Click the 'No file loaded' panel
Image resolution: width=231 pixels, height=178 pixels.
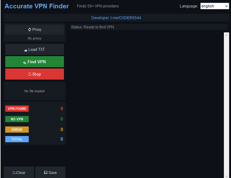(x=35, y=91)
